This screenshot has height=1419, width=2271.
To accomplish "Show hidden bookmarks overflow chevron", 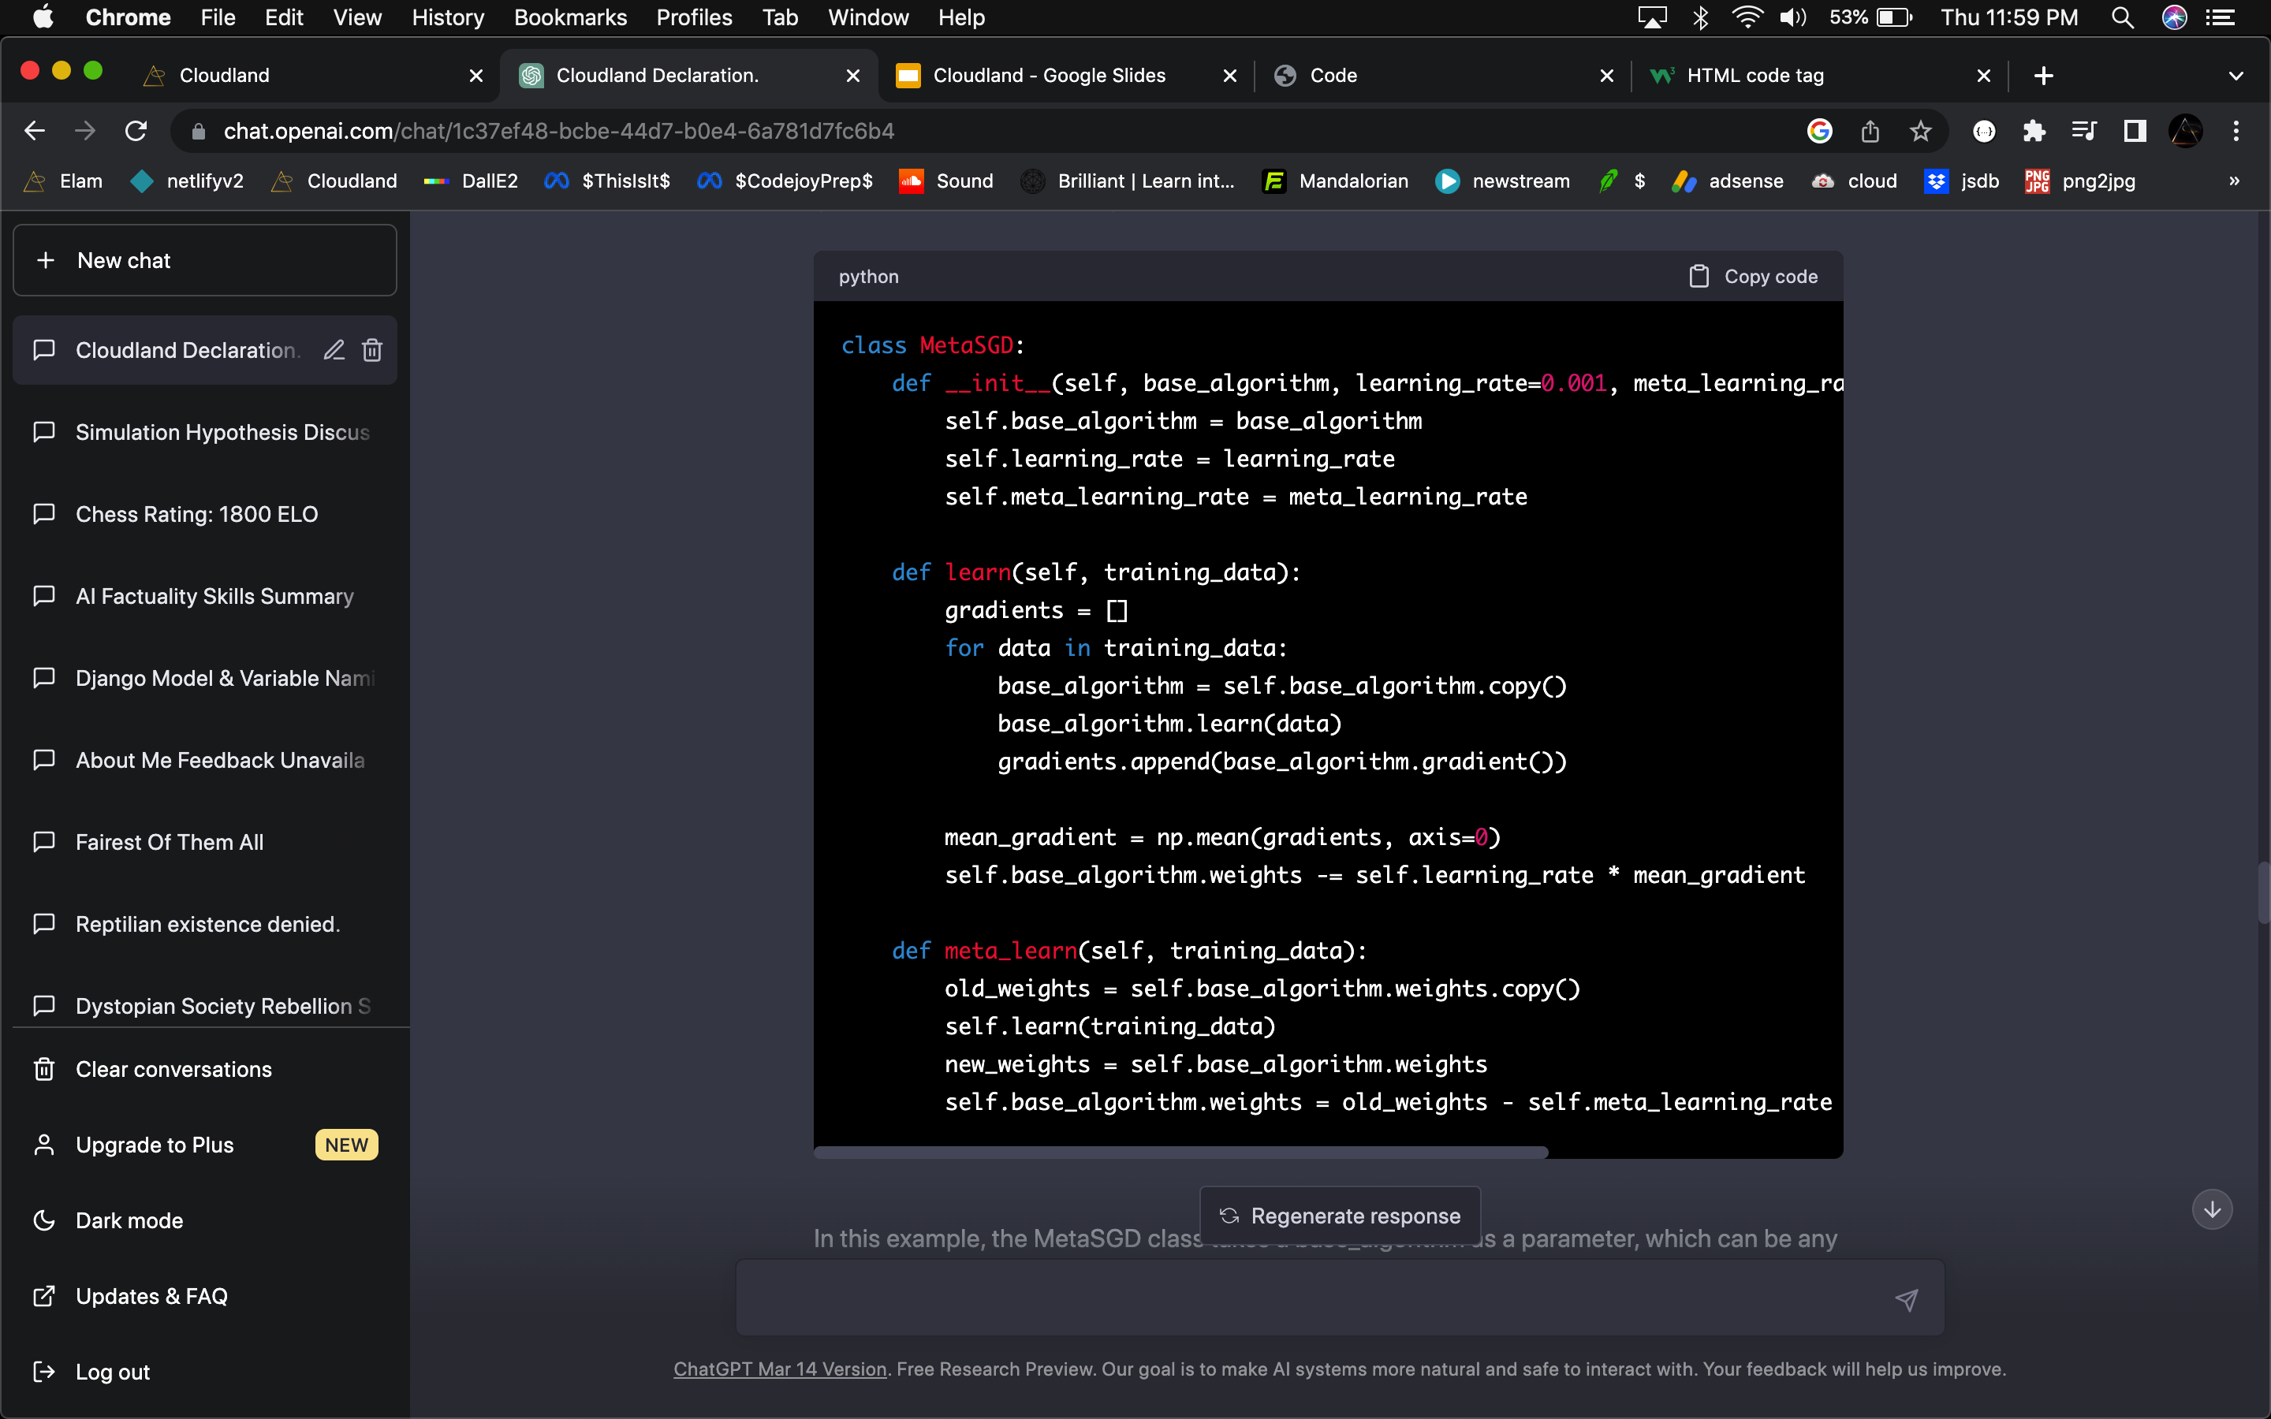I will 2235,181.
